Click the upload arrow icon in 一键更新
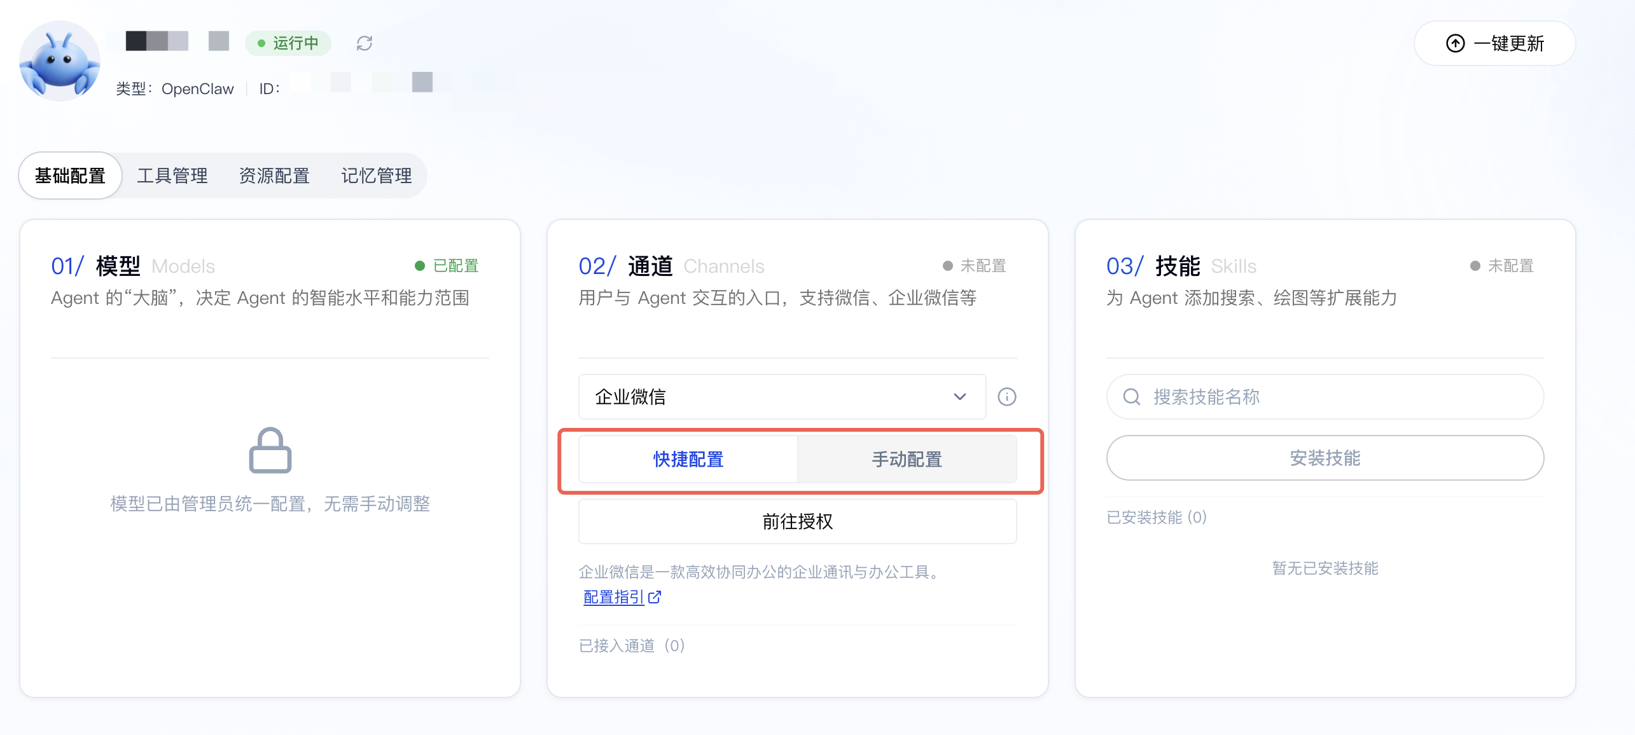Viewport: 1635px width, 735px height. click(1455, 43)
